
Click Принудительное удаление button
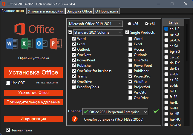(33, 102)
